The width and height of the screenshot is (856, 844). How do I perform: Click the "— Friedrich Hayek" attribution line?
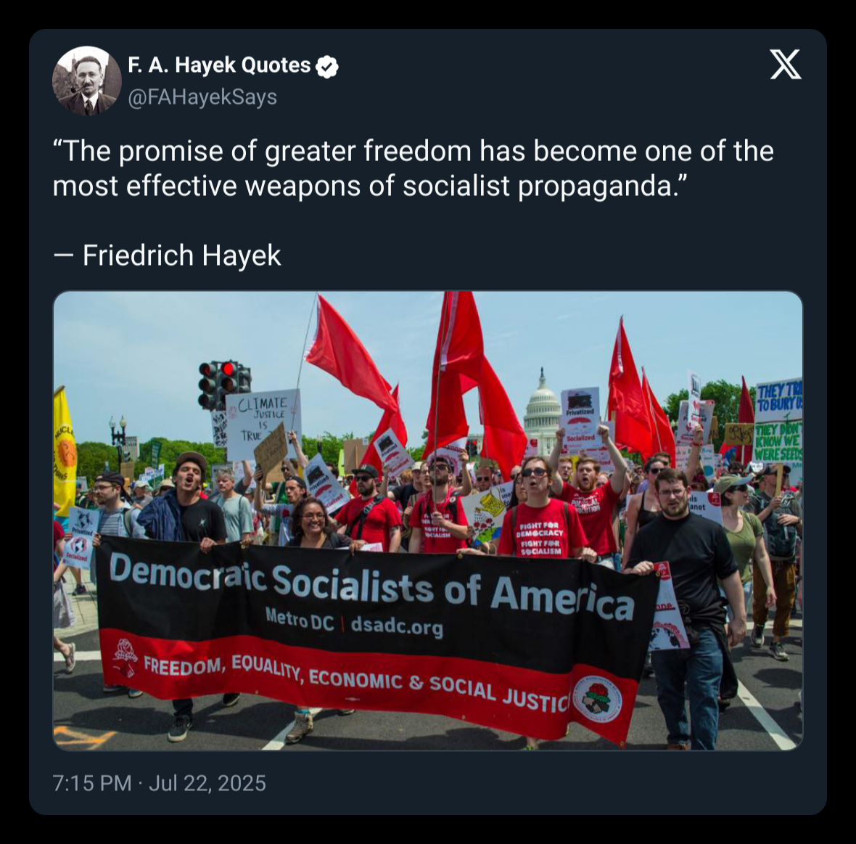click(167, 255)
